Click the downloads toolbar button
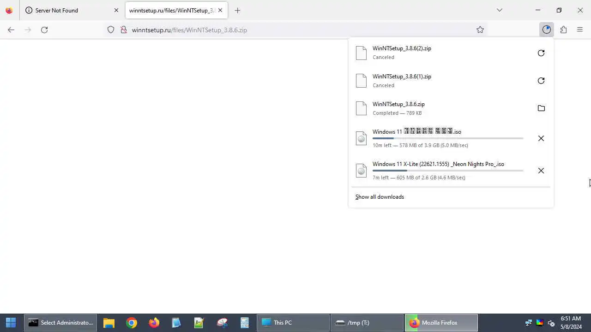591x332 pixels. 547,30
